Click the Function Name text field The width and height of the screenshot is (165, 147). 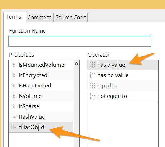click(80, 41)
